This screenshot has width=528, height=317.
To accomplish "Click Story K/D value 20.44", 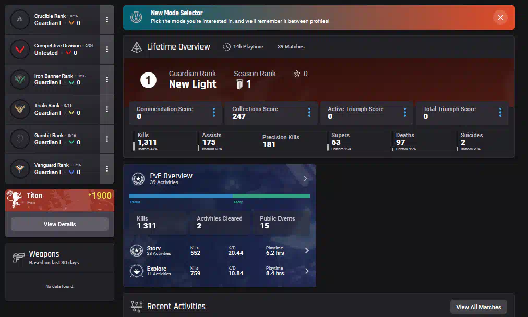I will coord(236,253).
